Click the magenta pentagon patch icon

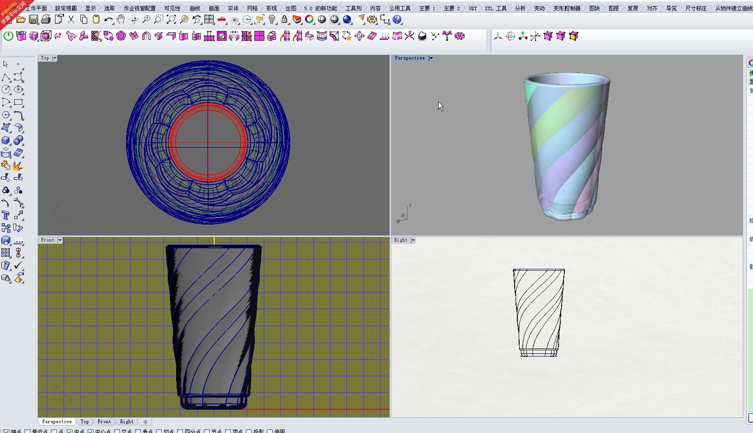121,36
